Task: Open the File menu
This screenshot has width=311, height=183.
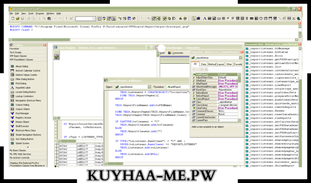Action: (x=11, y=13)
